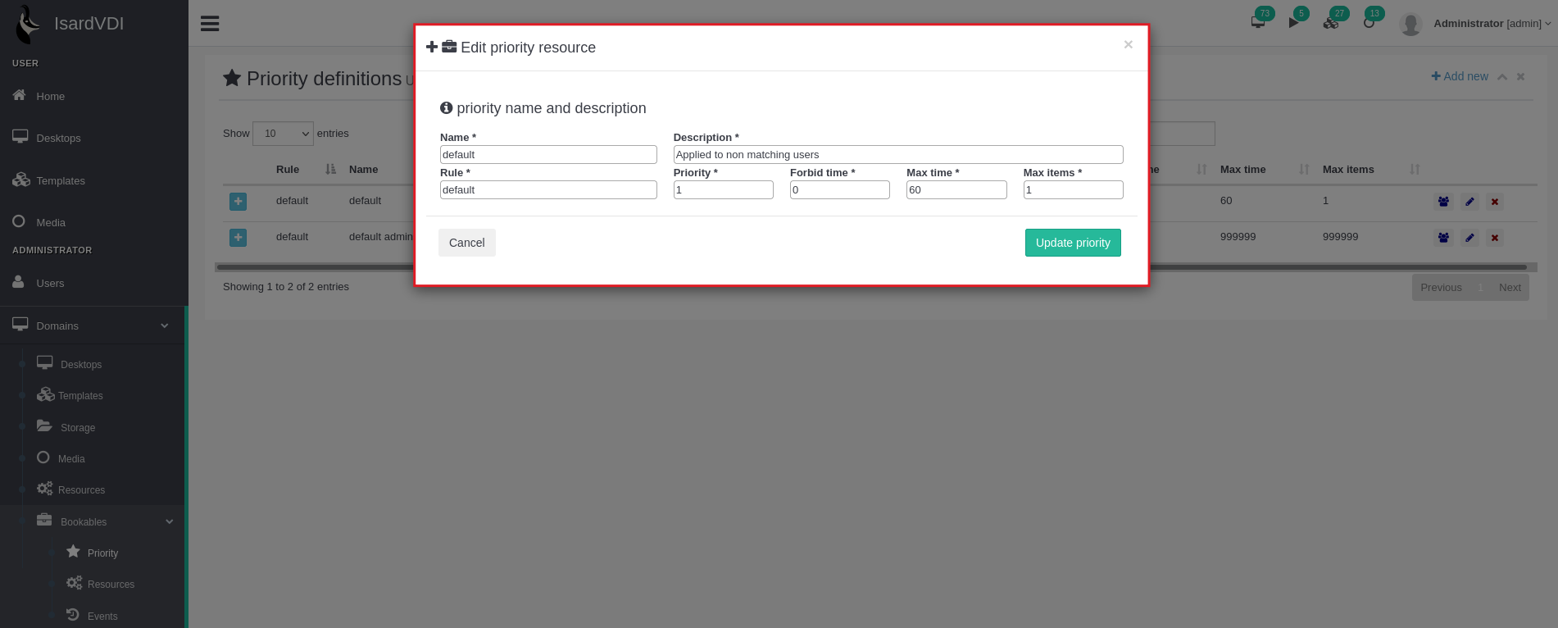Click the pencil edit icon in first row
The height and width of the screenshot is (628, 1558).
(1469, 202)
